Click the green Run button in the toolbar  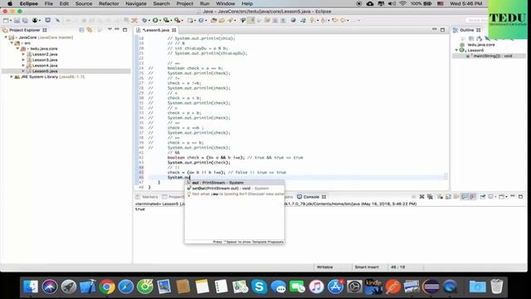tap(155, 20)
